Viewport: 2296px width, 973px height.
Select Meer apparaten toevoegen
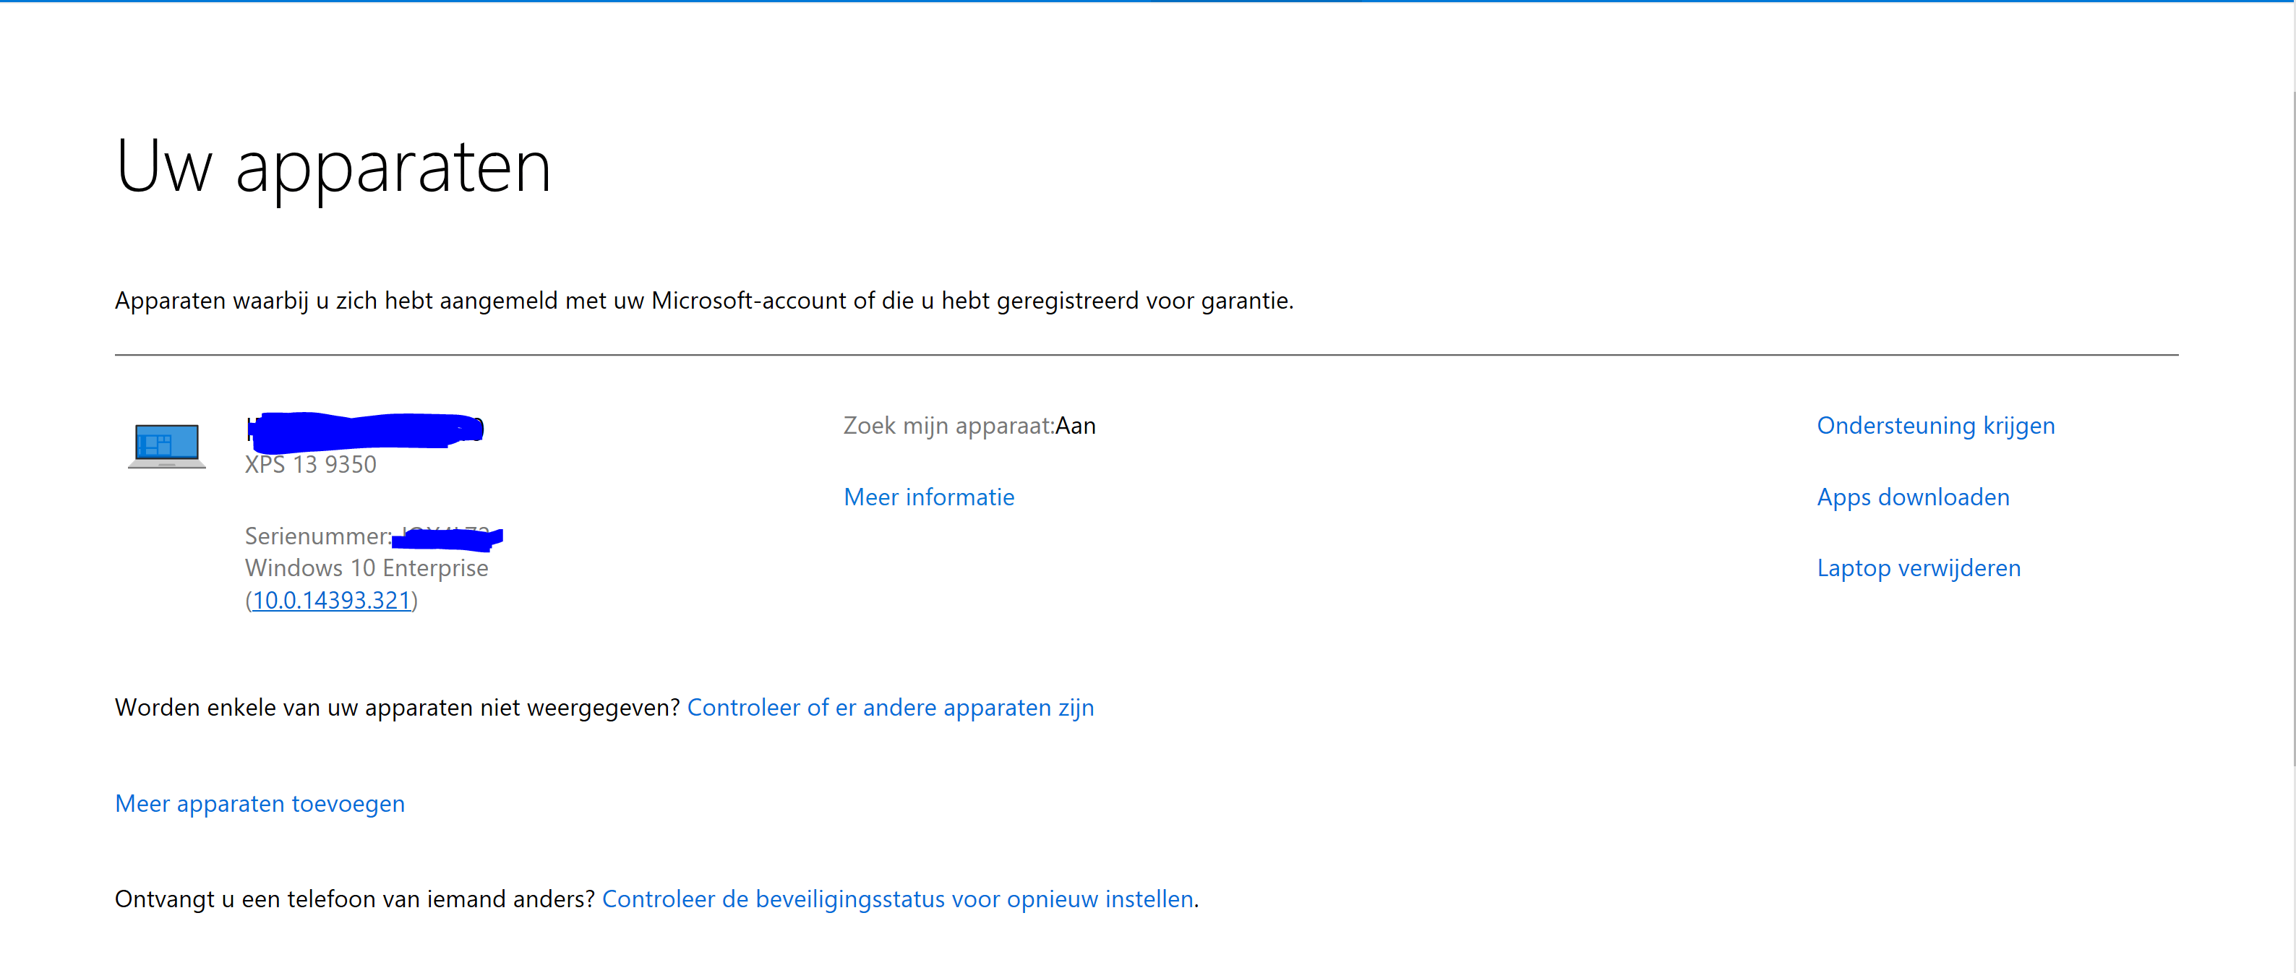click(x=260, y=804)
